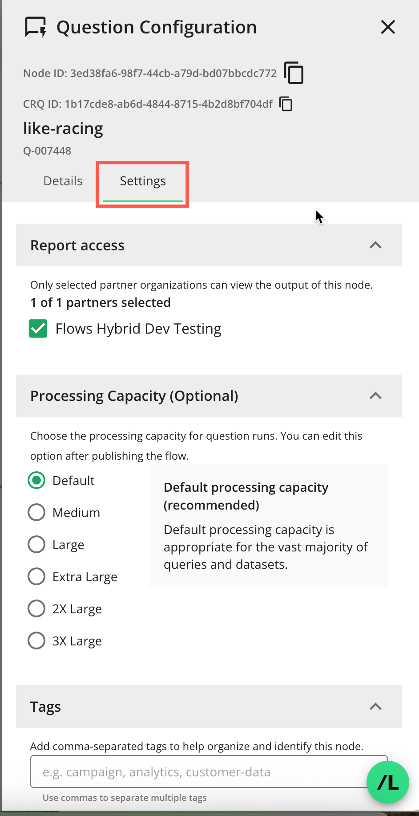The width and height of the screenshot is (419, 816).
Task: Click the Question Configuration flag icon
Action: [35, 27]
